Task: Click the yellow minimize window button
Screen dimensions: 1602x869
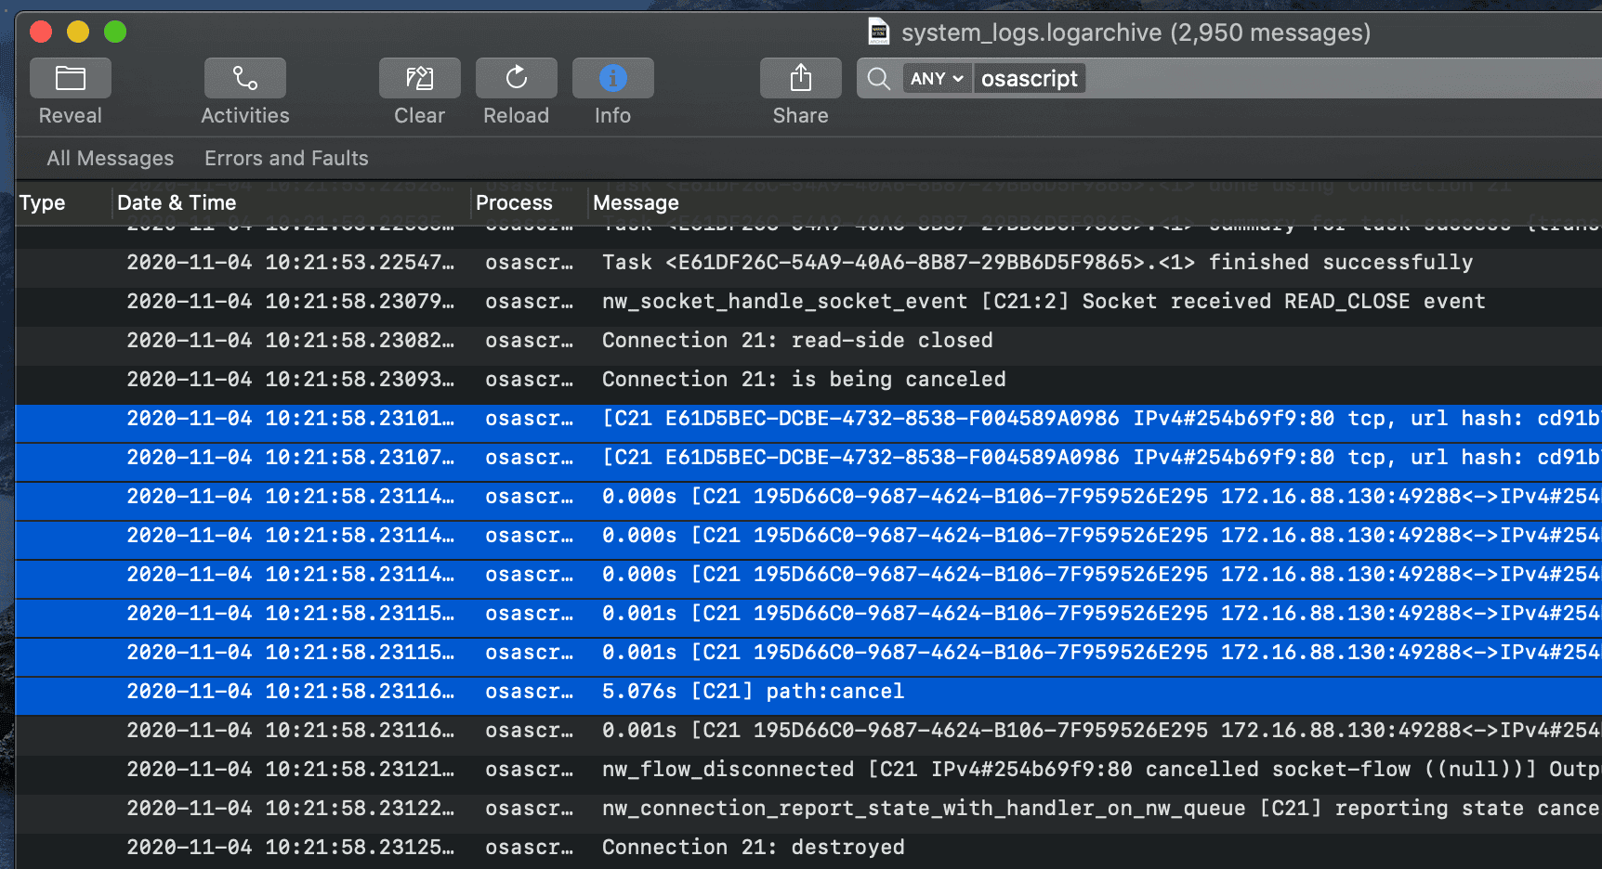Action: [78, 32]
